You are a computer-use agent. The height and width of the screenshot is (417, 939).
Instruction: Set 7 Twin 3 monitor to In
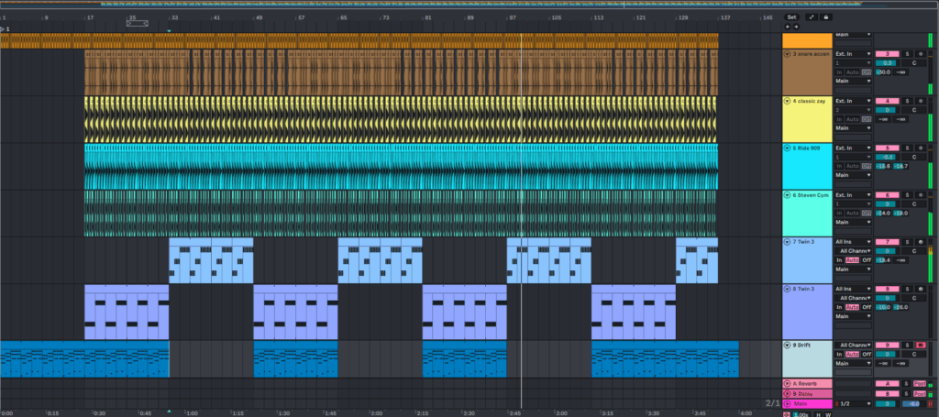point(839,260)
